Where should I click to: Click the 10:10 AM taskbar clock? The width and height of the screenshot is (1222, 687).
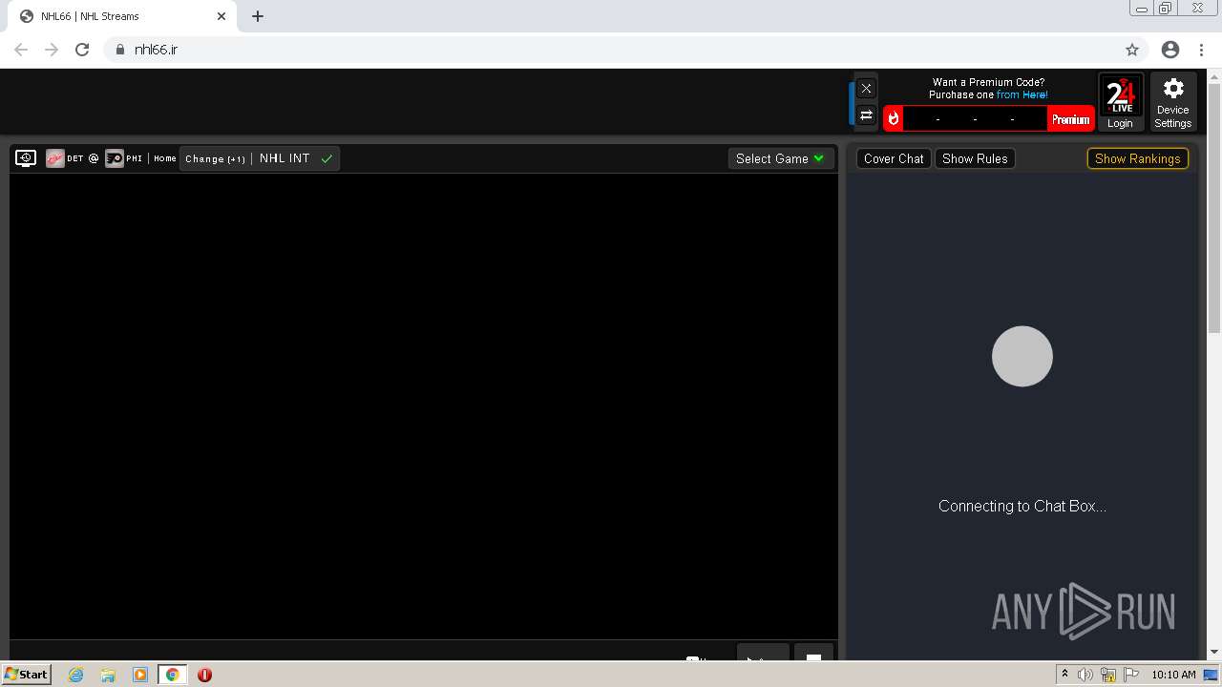coord(1173,675)
